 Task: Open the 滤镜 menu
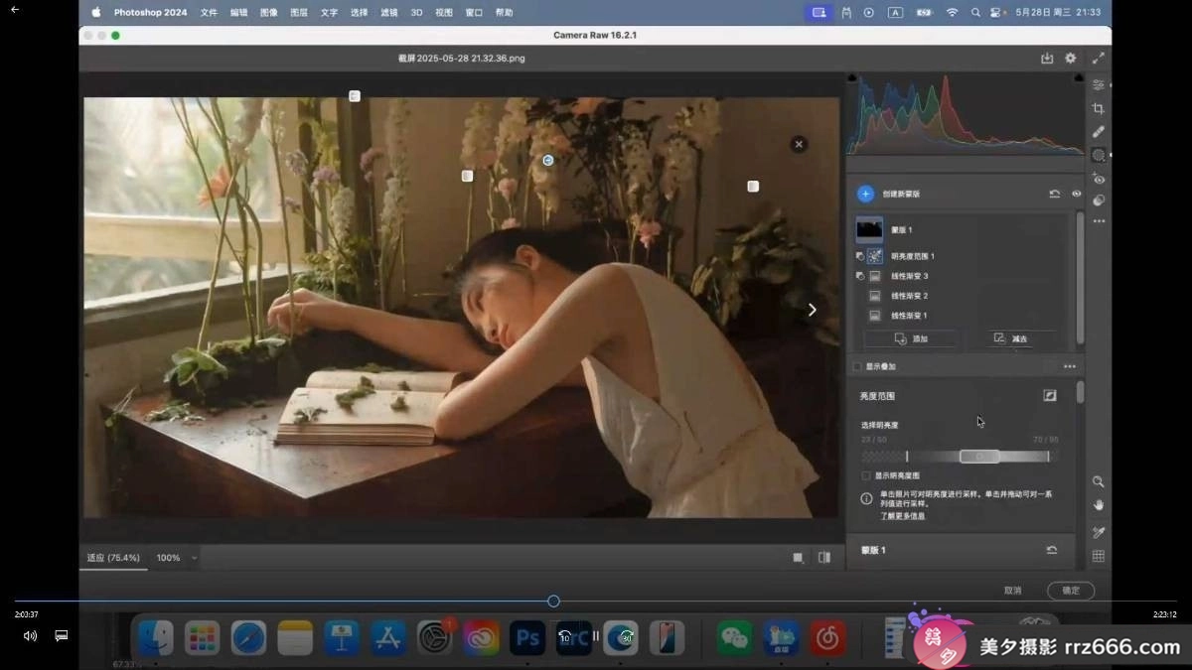tap(388, 13)
